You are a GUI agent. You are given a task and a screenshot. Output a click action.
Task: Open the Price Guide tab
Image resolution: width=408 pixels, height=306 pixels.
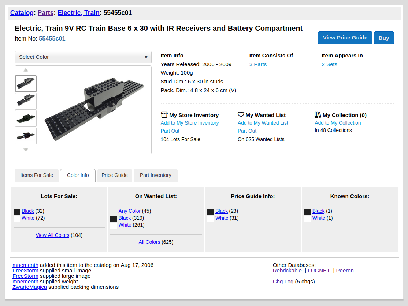(115, 175)
